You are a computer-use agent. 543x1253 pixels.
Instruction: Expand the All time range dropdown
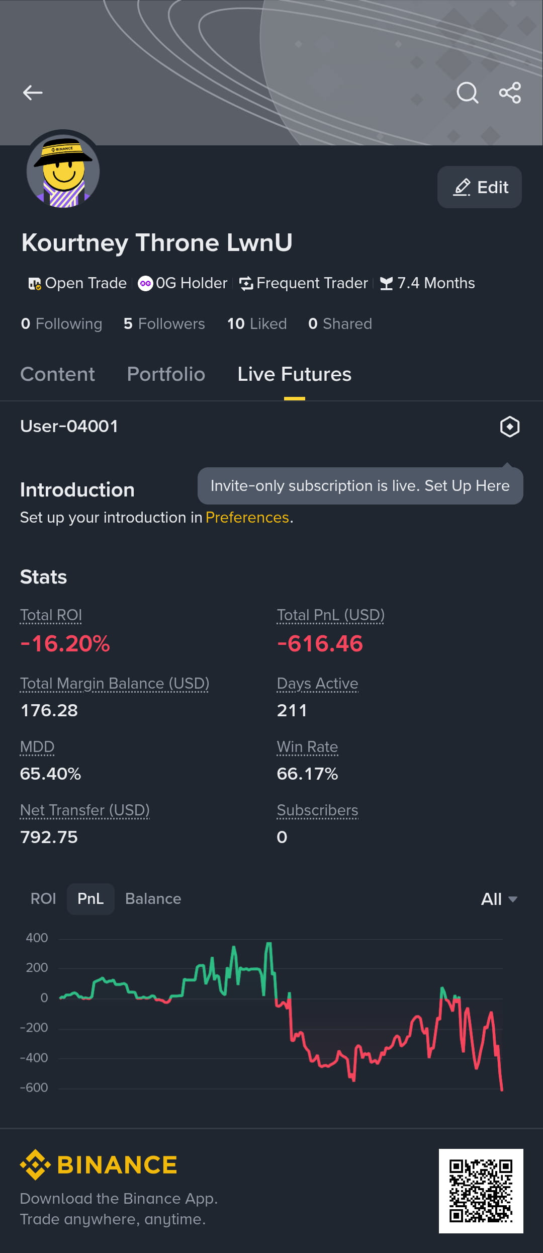point(499,899)
